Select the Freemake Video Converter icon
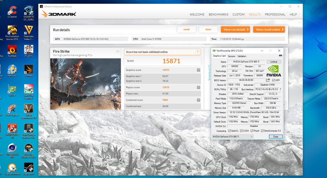The height and width of the screenshot is (178, 327). (x=29, y=33)
